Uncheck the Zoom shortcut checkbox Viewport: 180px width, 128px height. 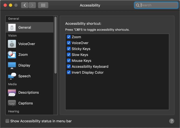(x=69, y=37)
